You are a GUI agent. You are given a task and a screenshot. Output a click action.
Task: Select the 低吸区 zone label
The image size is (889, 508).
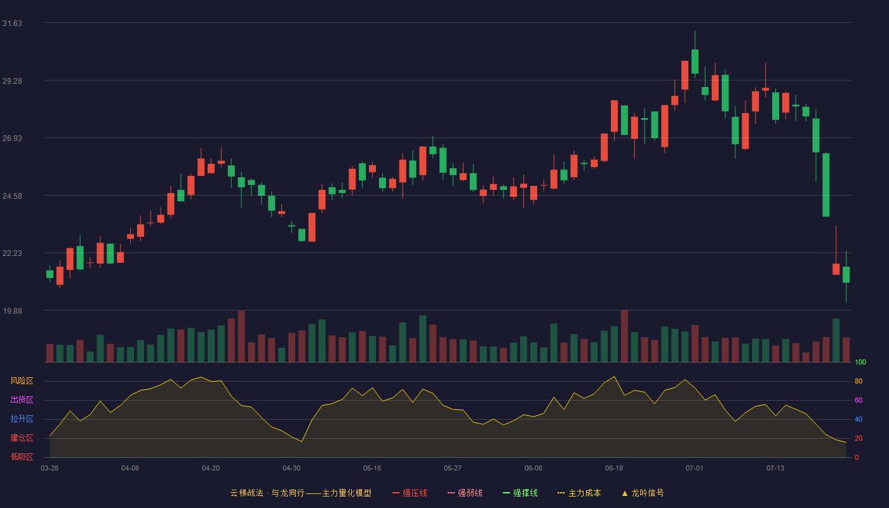(x=22, y=457)
